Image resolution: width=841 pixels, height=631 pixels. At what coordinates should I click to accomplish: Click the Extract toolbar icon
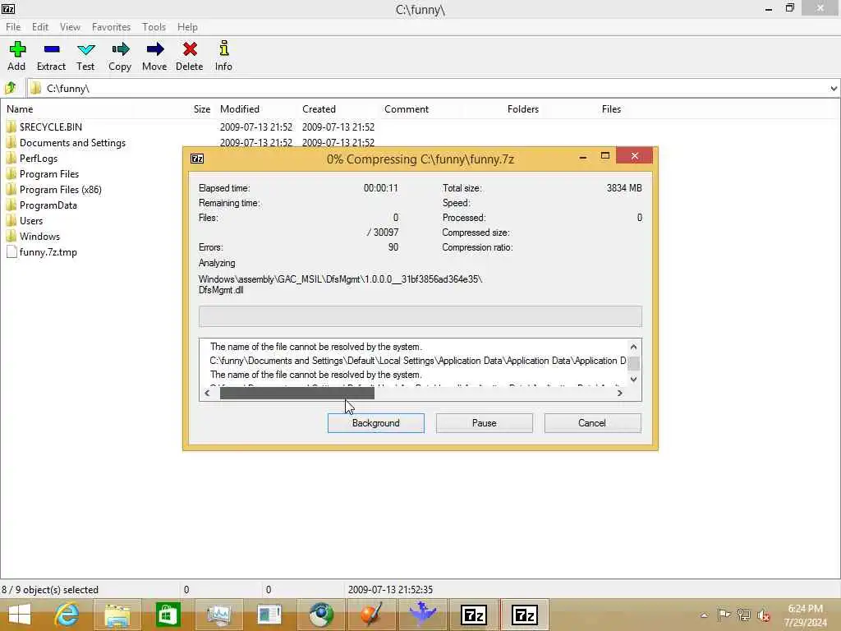pyautogui.click(x=52, y=49)
